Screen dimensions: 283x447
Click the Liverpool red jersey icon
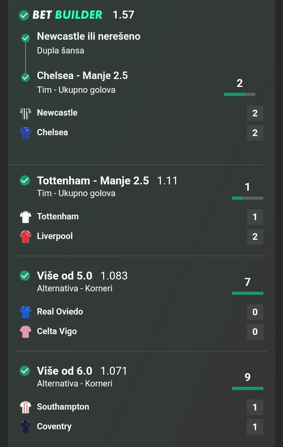pyautogui.click(x=26, y=236)
